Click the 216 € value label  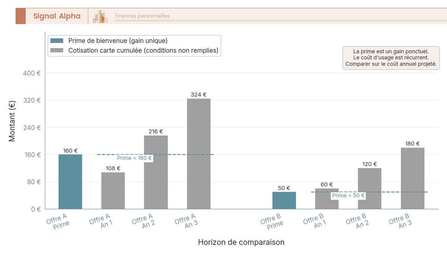[x=156, y=132]
